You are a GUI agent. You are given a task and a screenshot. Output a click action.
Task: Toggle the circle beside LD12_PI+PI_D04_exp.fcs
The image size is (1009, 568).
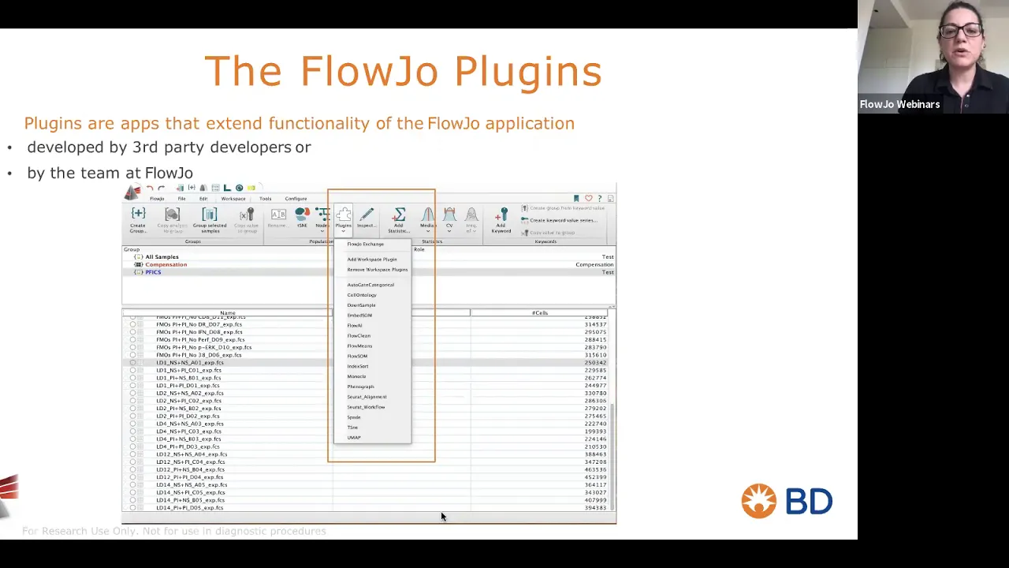pos(132,477)
